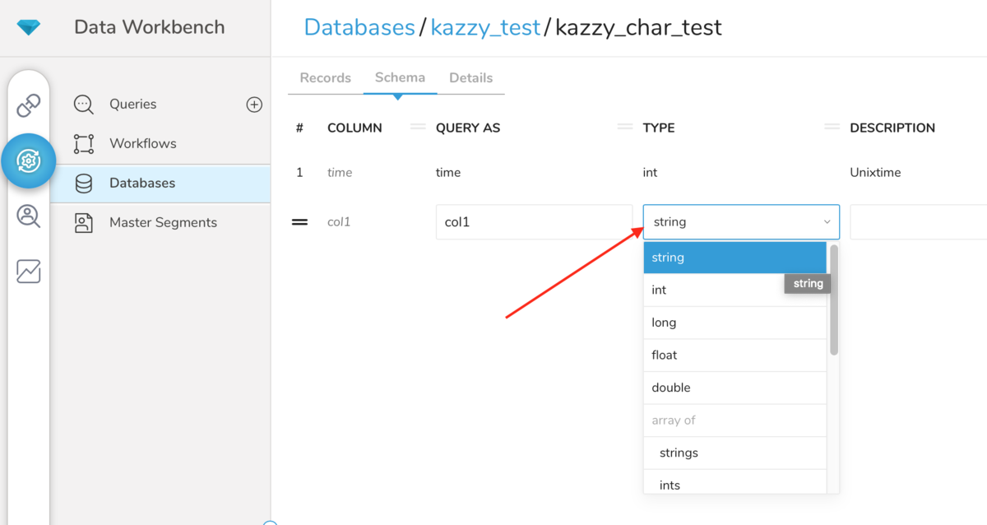
Task: Select the Workflows icon in navigation panel
Action: [83, 143]
